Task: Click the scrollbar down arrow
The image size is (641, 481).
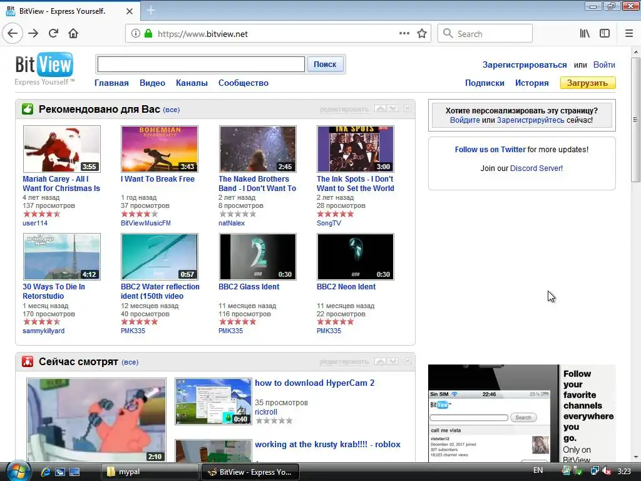Action: pyautogui.click(x=635, y=457)
